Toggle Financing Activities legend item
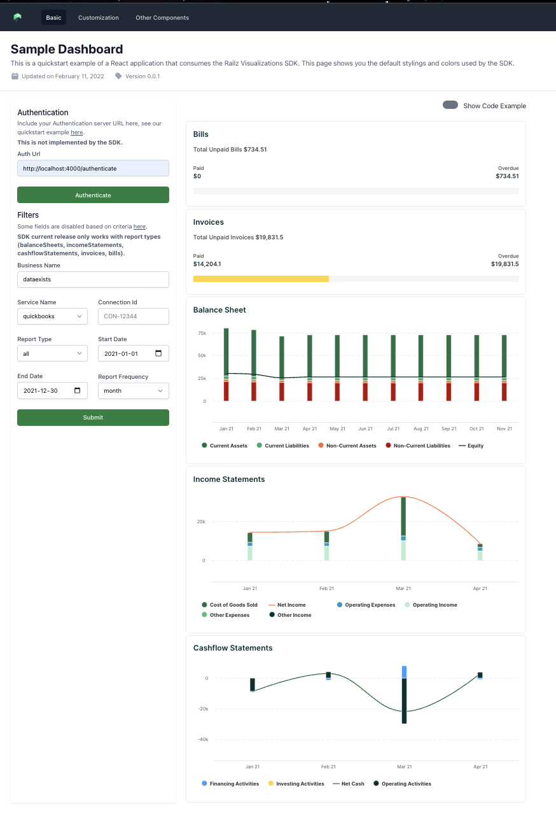Viewport: 556px width, 839px height. point(230,784)
